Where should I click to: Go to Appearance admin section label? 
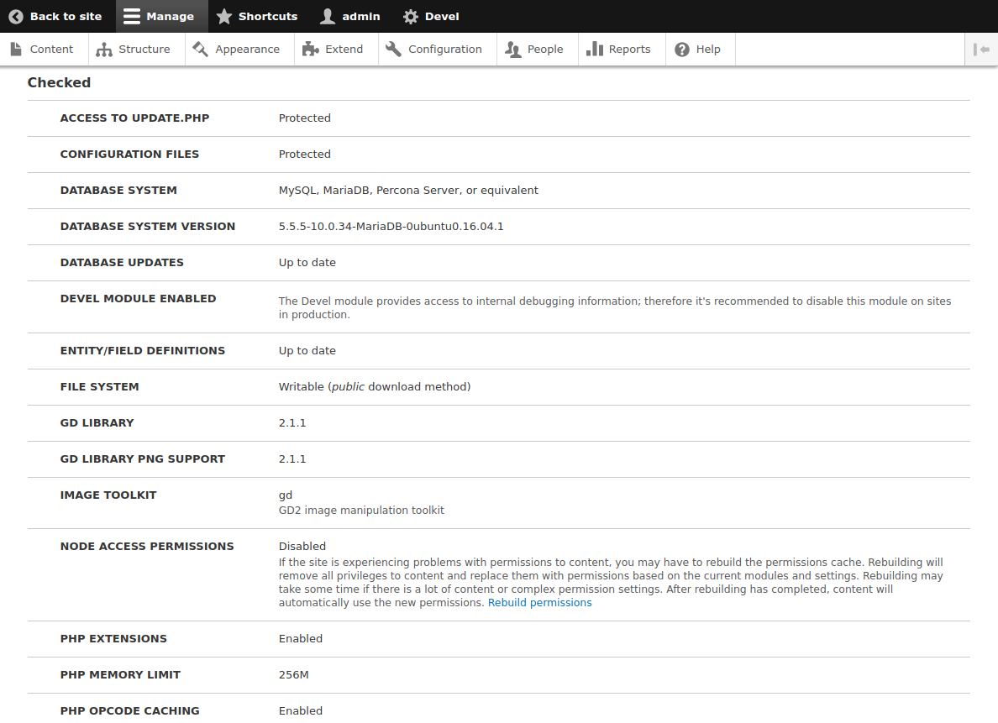click(248, 49)
